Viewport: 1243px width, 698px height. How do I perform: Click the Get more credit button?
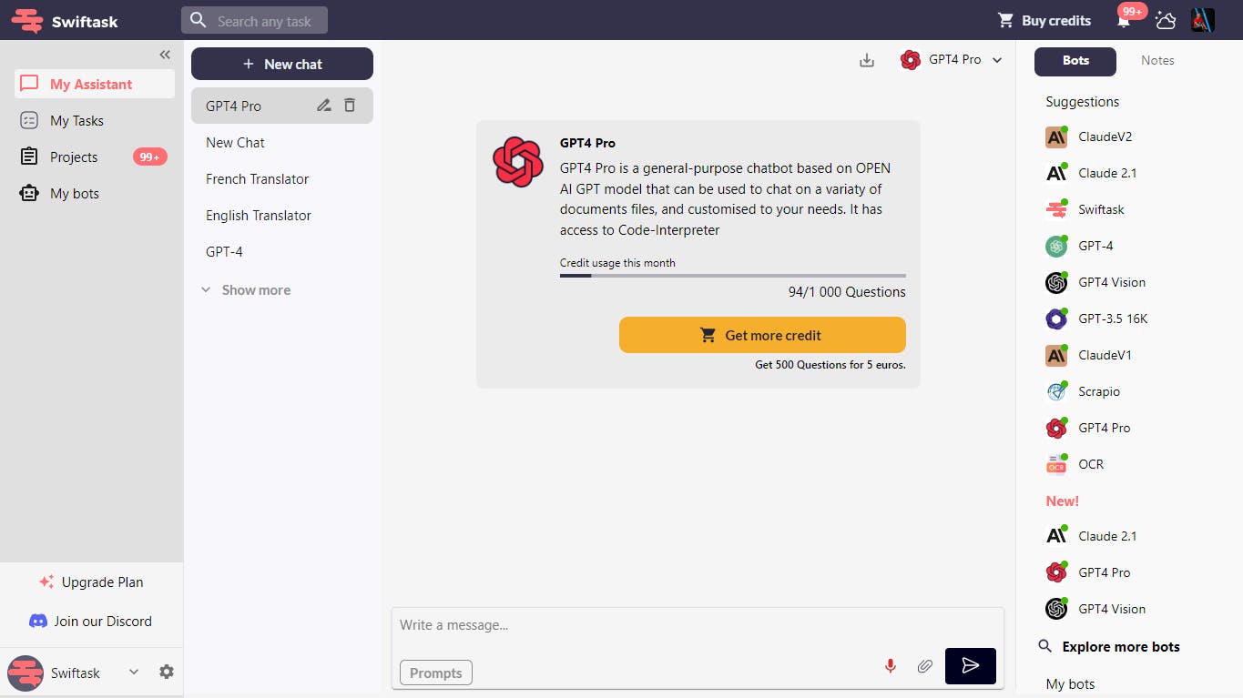(x=762, y=335)
